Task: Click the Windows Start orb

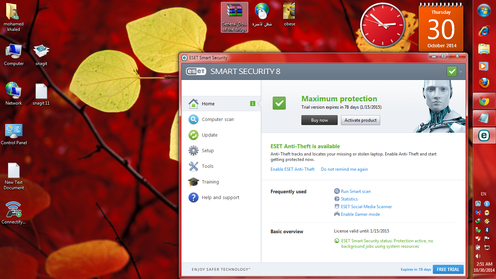Action: pyautogui.click(x=484, y=10)
